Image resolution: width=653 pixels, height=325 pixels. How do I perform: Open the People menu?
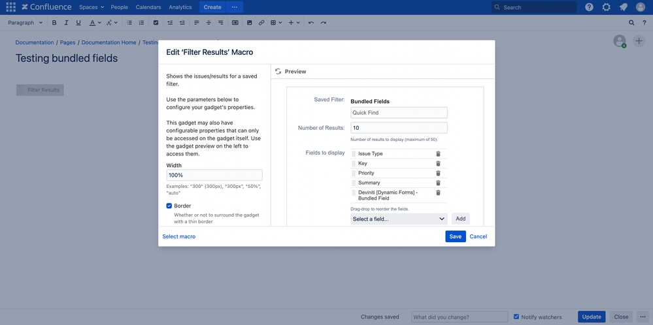click(120, 7)
